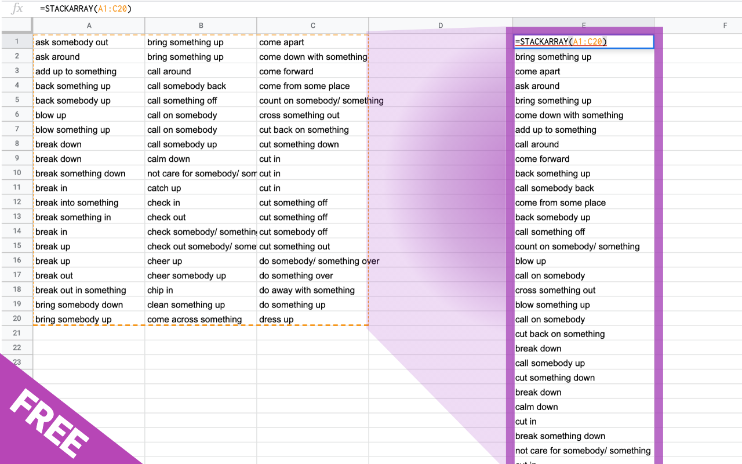
Task: Click 'check out' cell in row 13
Action: [201, 217]
